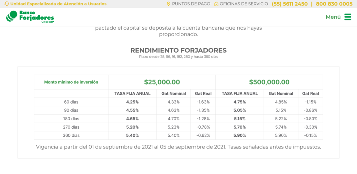The image size is (357, 174).
Task: Open the PUNTOS DE PAGO link
Action: (191, 4)
